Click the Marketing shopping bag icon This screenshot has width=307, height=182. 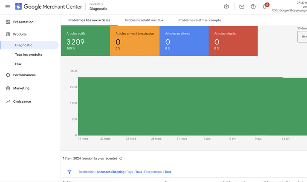[8, 88]
